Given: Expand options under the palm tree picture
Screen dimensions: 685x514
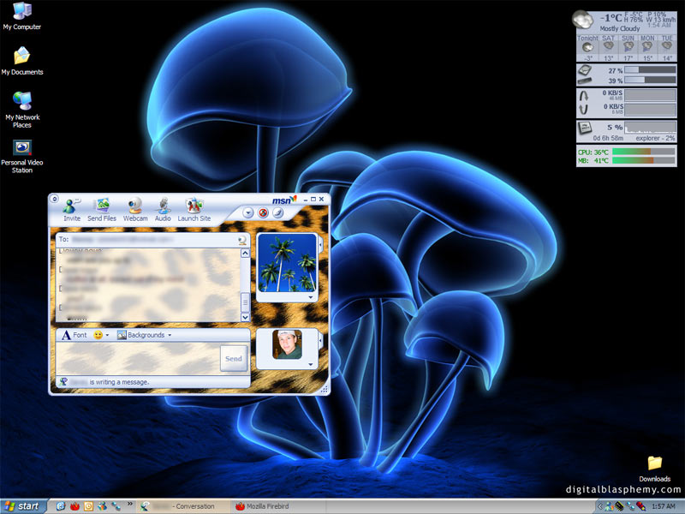Looking at the screenshot, I should 309,297.
